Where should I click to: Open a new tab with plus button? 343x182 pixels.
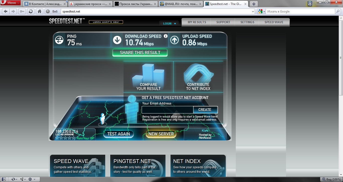[254, 4]
